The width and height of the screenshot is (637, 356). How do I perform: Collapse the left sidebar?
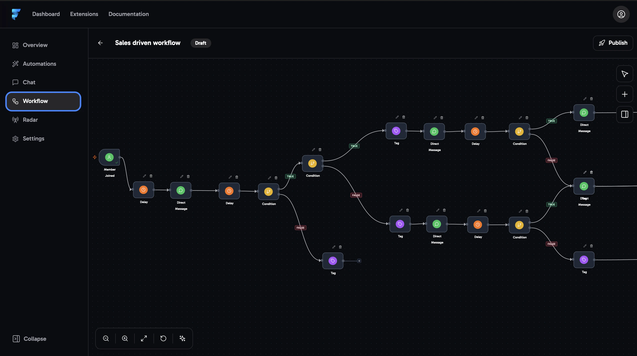click(x=29, y=339)
